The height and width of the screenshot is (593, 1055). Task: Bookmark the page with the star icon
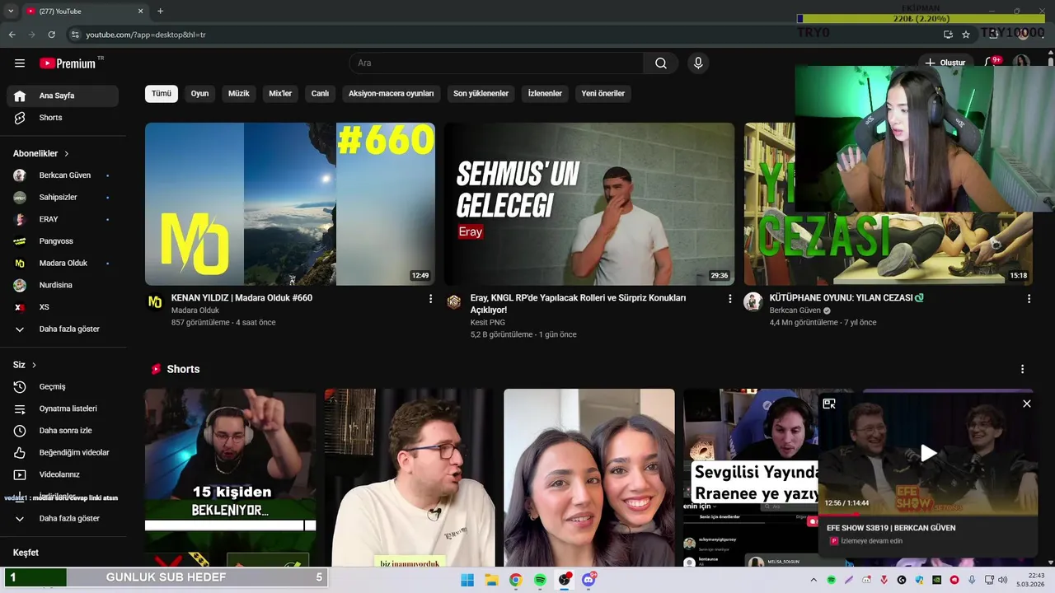tap(966, 35)
